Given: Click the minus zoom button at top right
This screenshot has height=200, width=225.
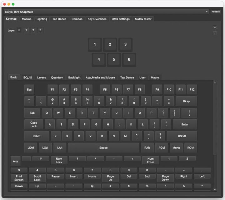Looking at the screenshot, I should pyautogui.click(x=215, y=33).
